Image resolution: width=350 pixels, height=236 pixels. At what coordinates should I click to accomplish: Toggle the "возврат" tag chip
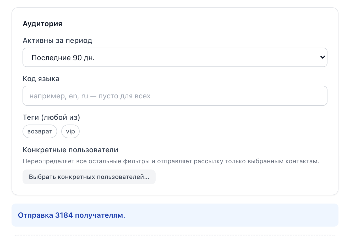tap(40, 131)
